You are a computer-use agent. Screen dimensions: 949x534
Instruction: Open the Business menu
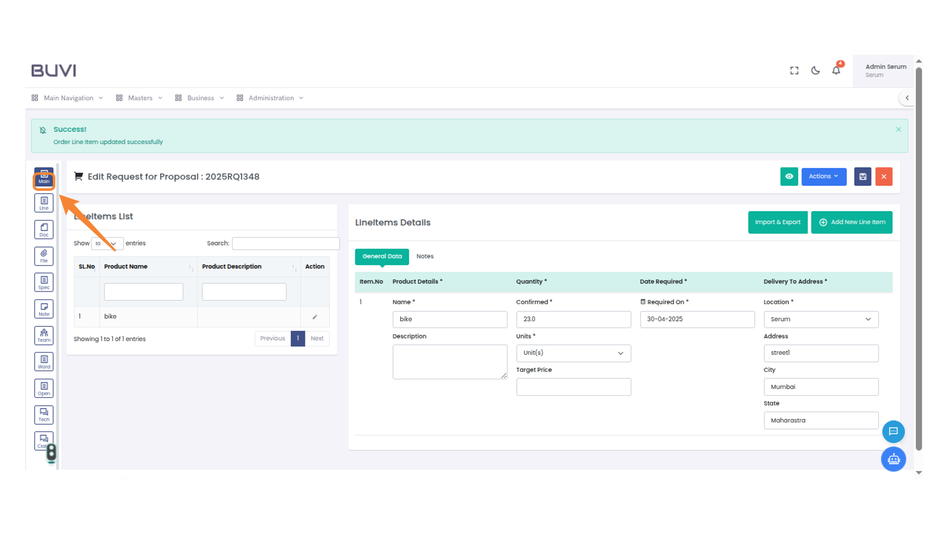200,98
